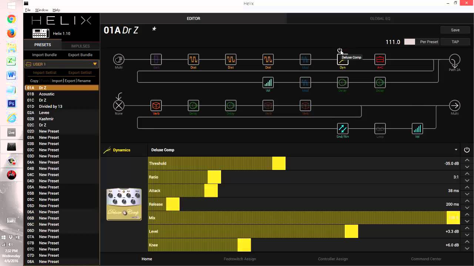The height and width of the screenshot is (266, 474).
Task: Select the Multi input block
Action: [118, 59]
